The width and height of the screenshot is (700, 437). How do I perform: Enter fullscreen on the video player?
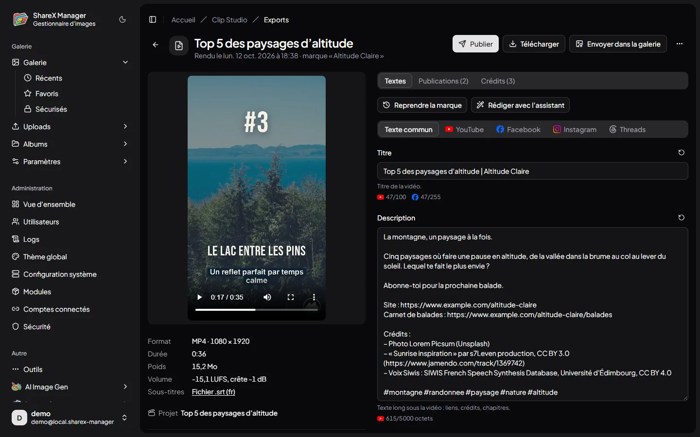[x=291, y=297]
